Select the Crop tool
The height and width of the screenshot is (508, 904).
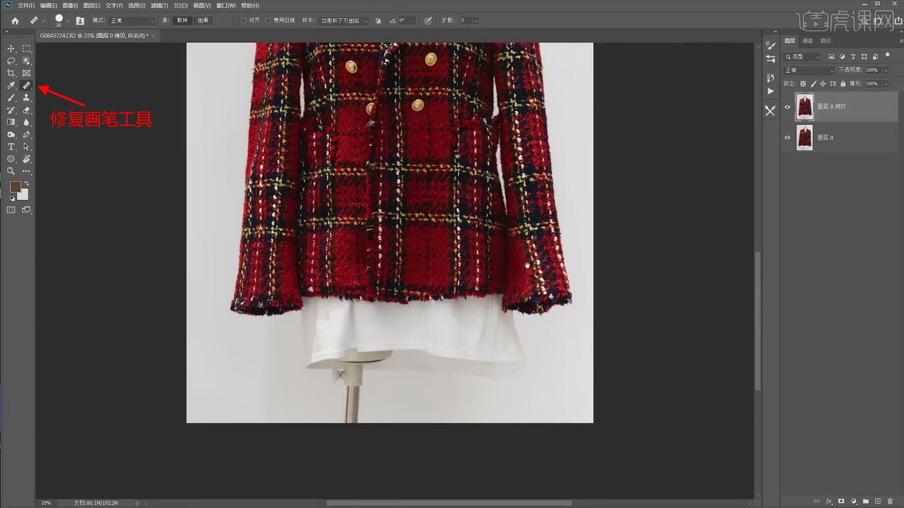pos(11,73)
